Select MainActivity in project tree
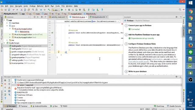195x110 pixels. coord(24,32)
